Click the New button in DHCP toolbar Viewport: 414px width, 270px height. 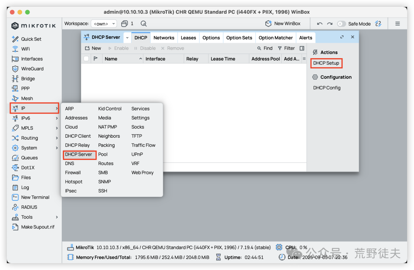(93, 48)
